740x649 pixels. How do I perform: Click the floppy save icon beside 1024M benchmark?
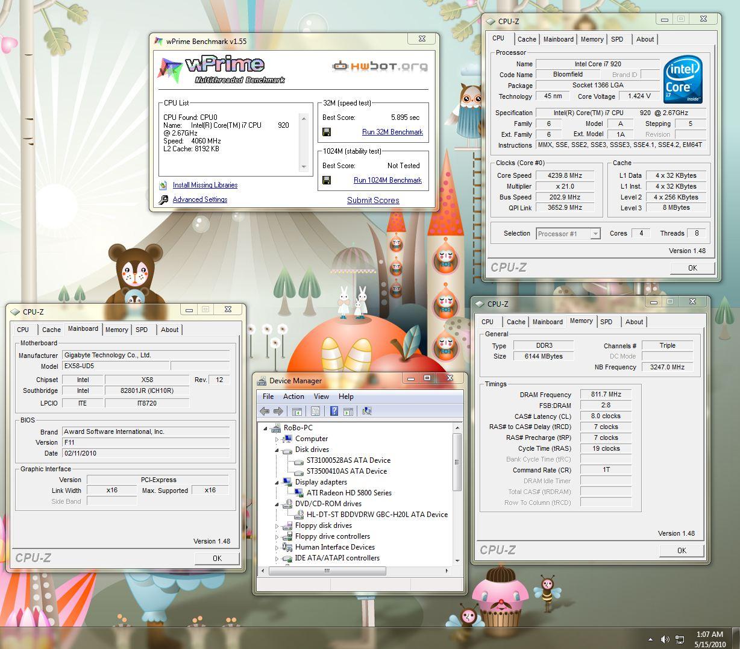click(327, 180)
